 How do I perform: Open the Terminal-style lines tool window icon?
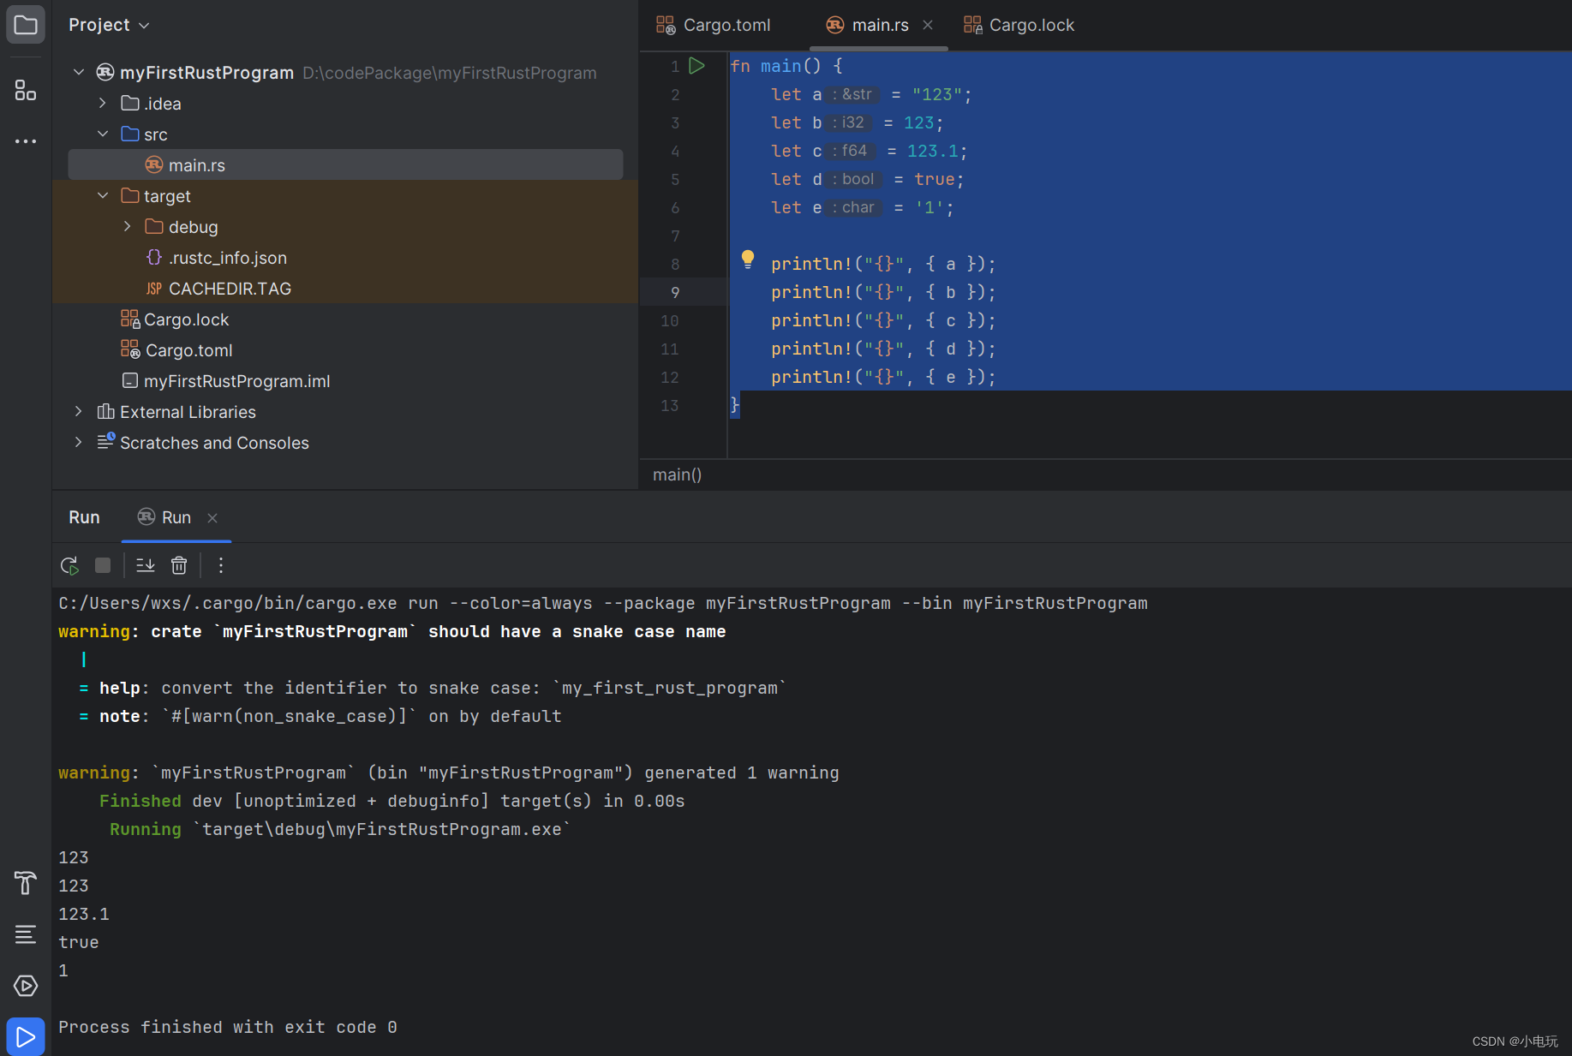tap(26, 934)
